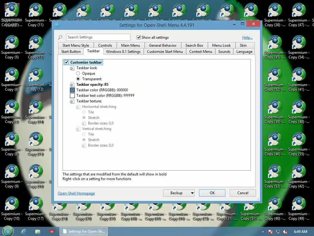Image resolution: width=314 pixels, height=236 pixels.
Task: Select the Supermium - Copy (5) desktop icon
Action: point(12,47)
